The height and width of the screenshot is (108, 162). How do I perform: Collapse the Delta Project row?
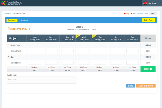9,45
